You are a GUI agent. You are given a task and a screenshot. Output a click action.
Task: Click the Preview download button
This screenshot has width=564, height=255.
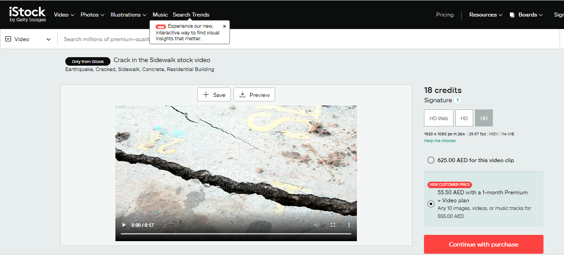[254, 95]
